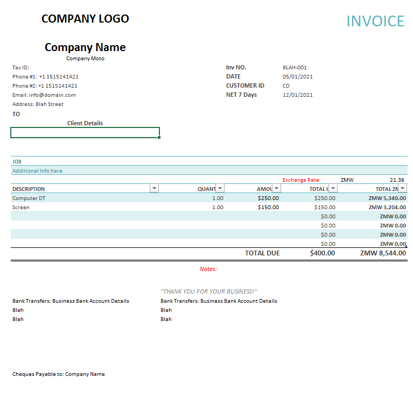
Task: Select the Screen description cell
Action: pos(21,208)
